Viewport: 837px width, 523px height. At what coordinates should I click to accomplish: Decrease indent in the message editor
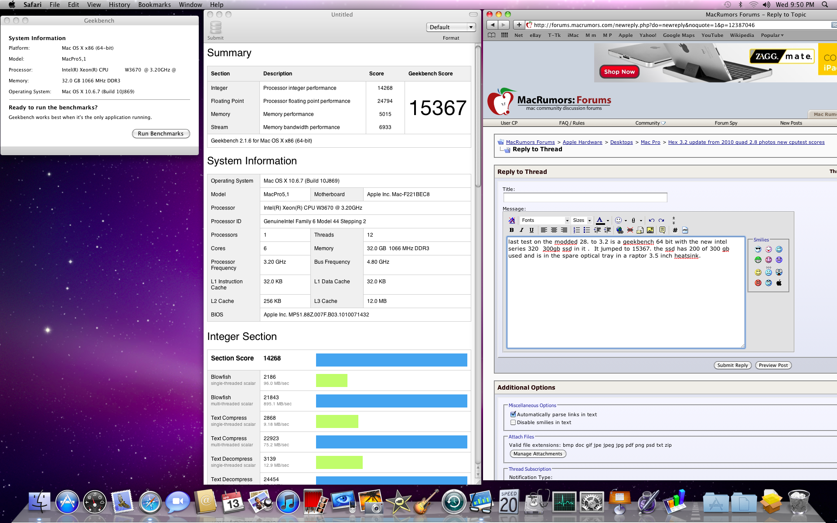[597, 230]
